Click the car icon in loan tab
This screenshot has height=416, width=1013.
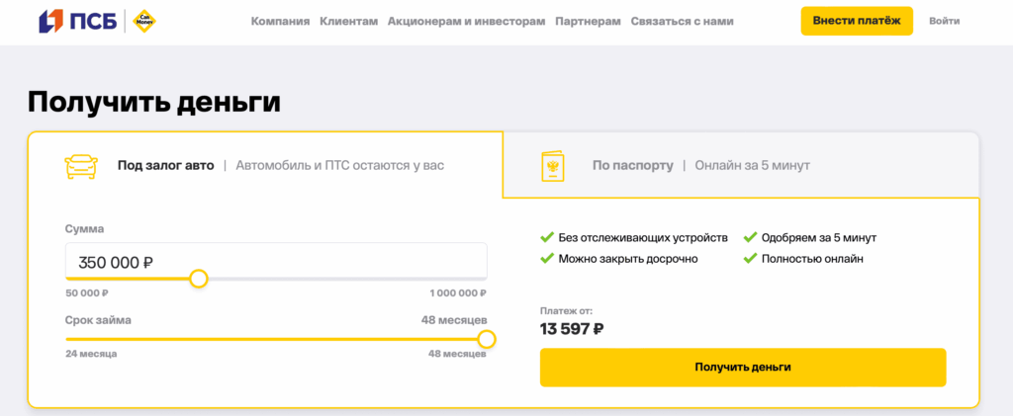tap(81, 165)
